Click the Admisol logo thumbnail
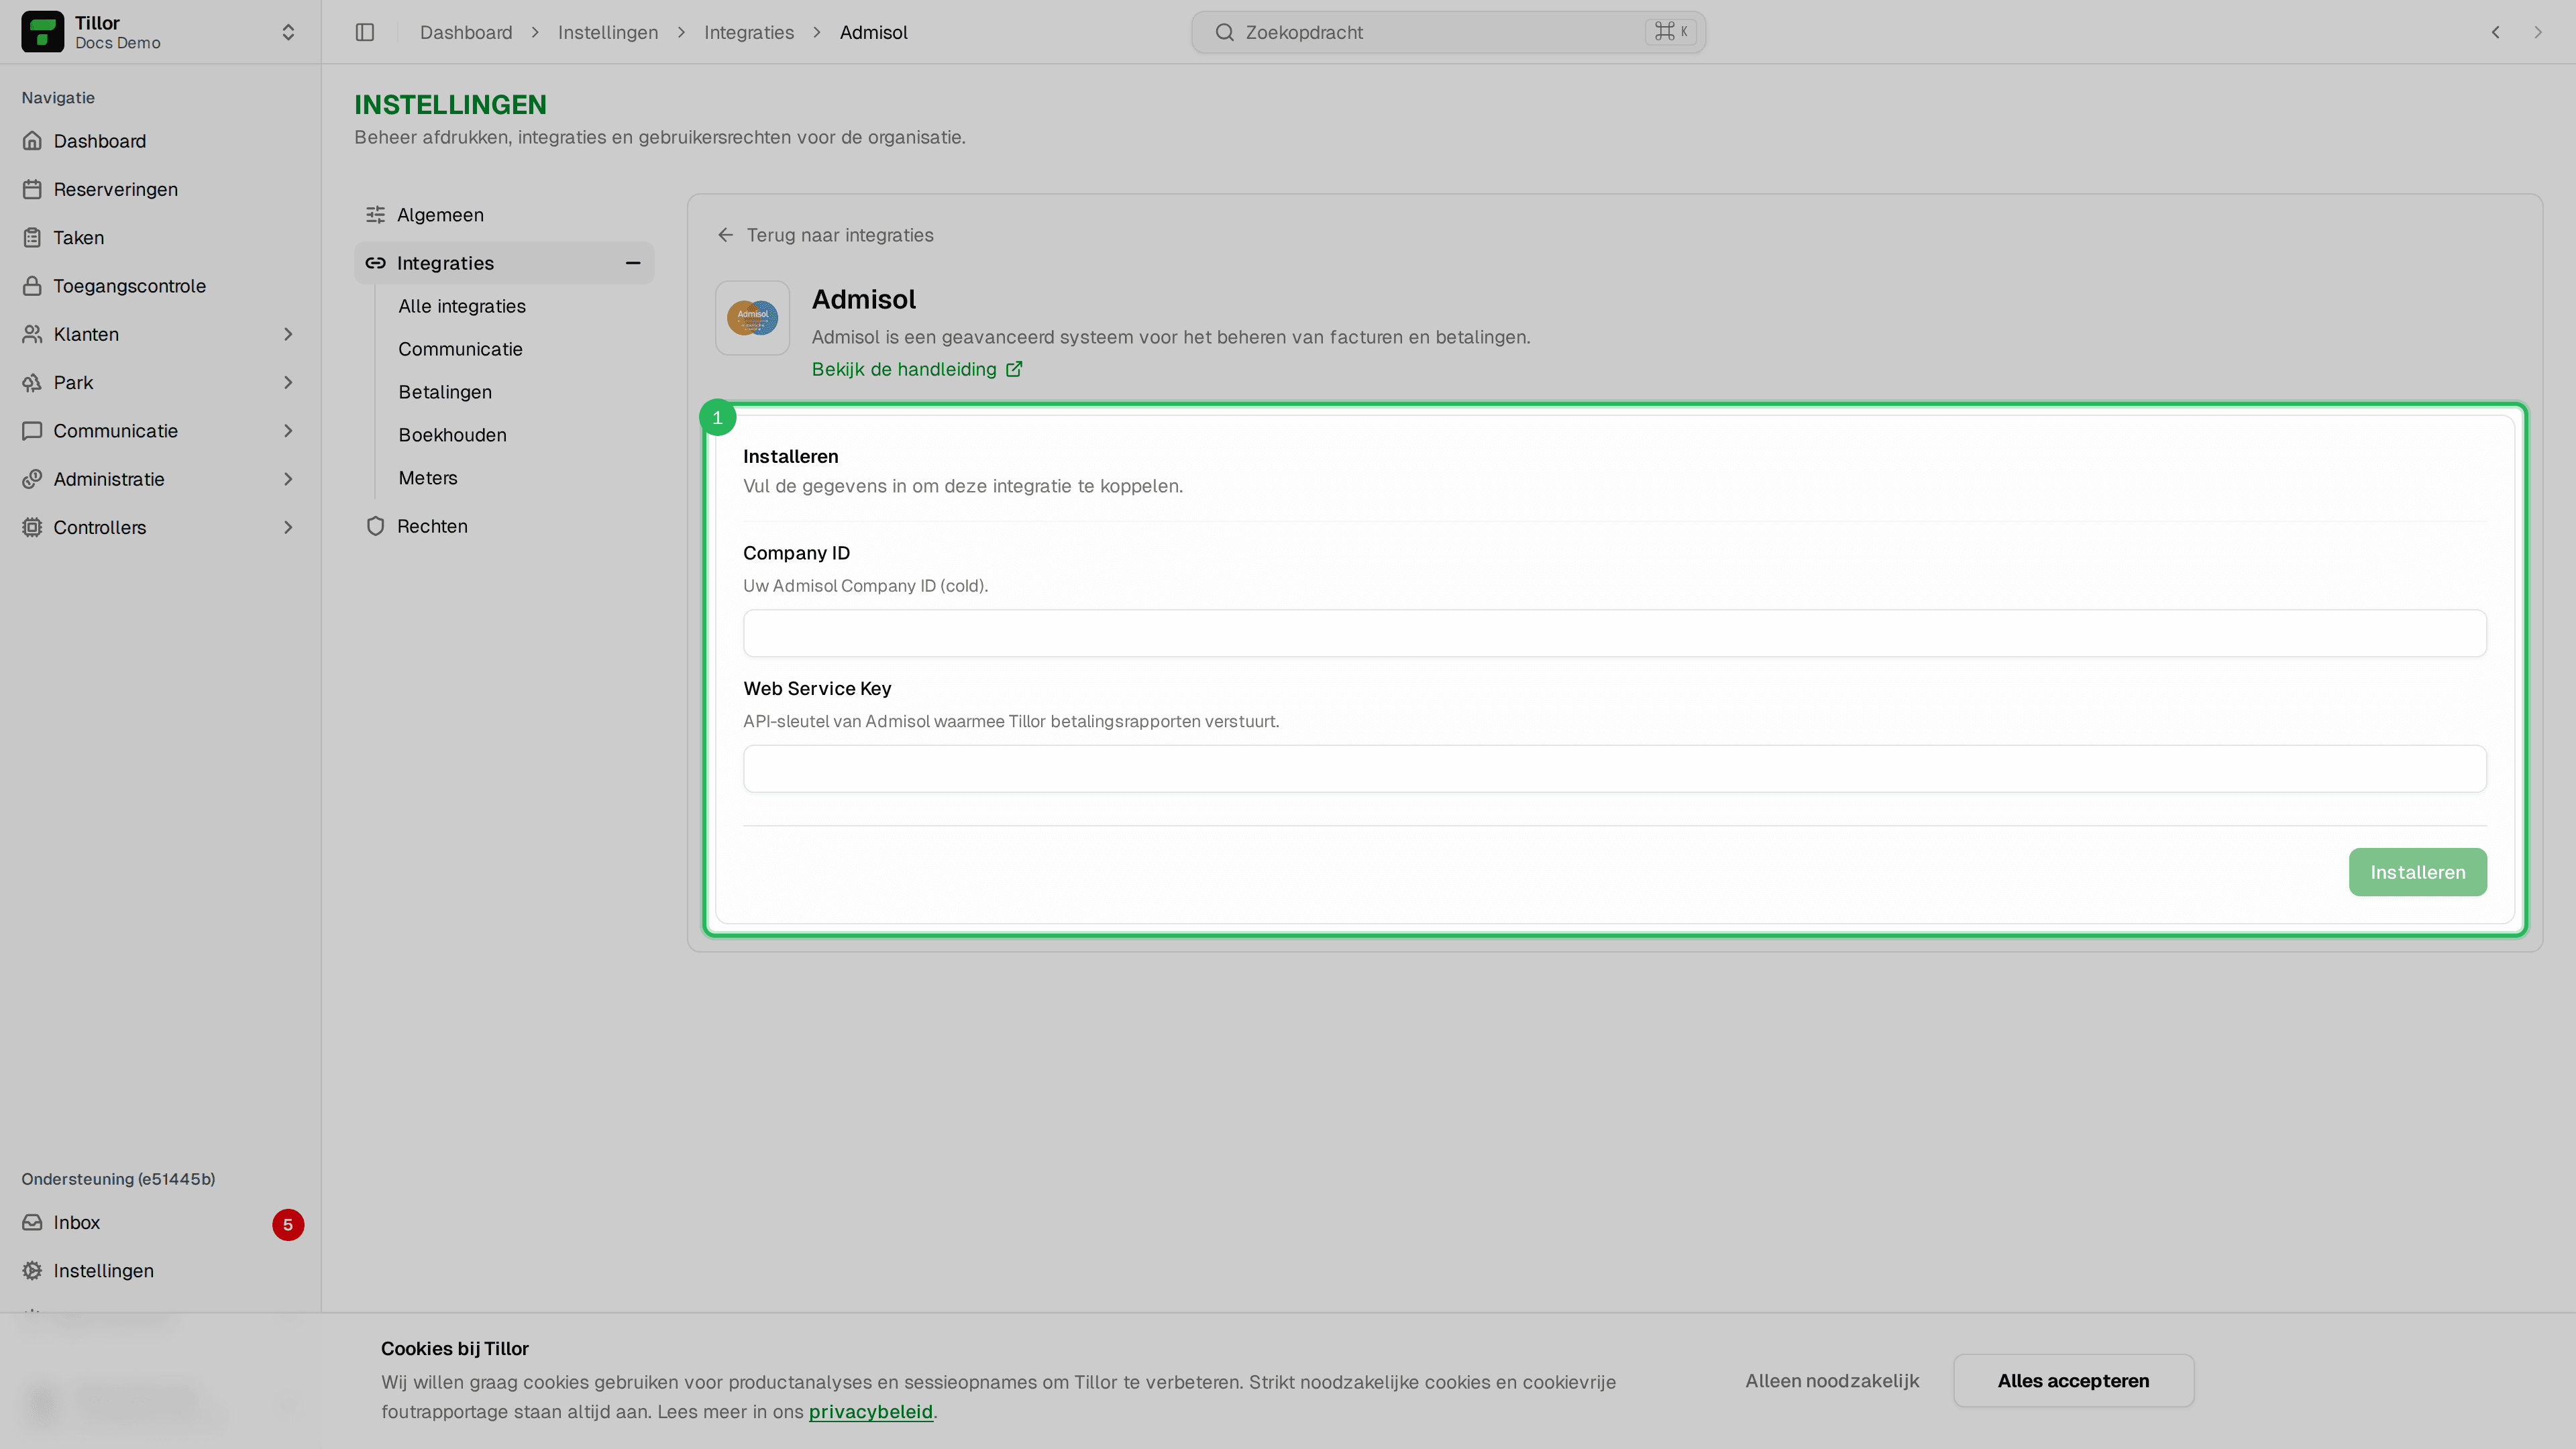This screenshot has width=2576, height=1449. tap(752, 318)
